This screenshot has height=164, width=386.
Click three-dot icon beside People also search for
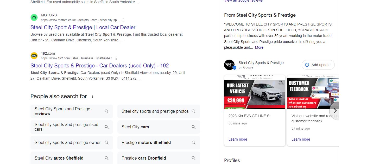[92, 96]
